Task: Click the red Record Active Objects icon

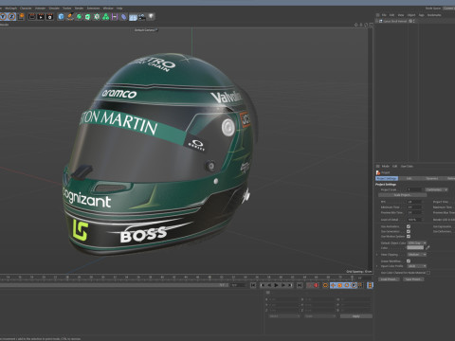Action: pyautogui.click(x=309, y=285)
